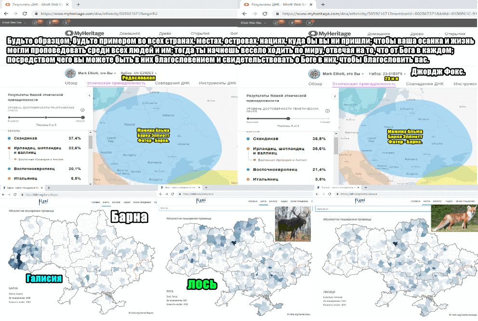Switch to Совпадения ДНК tab in the left window
The image size is (478, 321).
[172, 83]
